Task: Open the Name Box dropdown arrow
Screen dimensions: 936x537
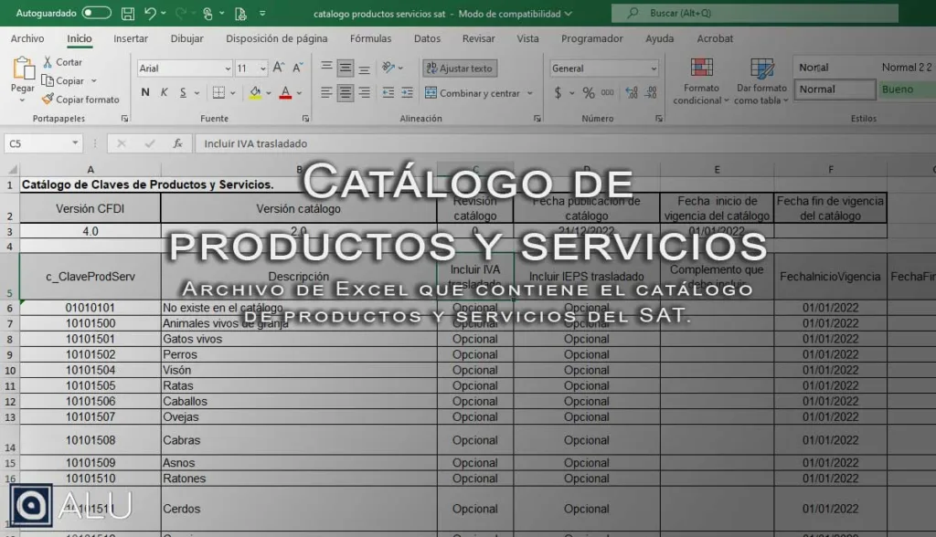Action: (75, 143)
